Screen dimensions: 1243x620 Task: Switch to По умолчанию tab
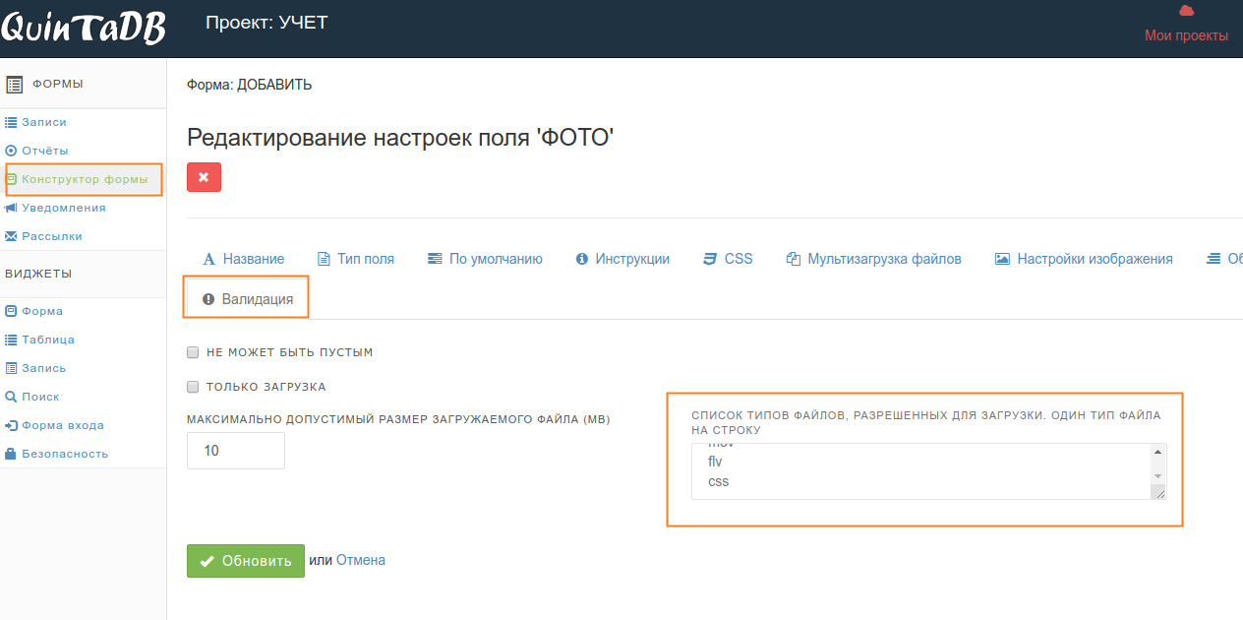[x=485, y=259]
